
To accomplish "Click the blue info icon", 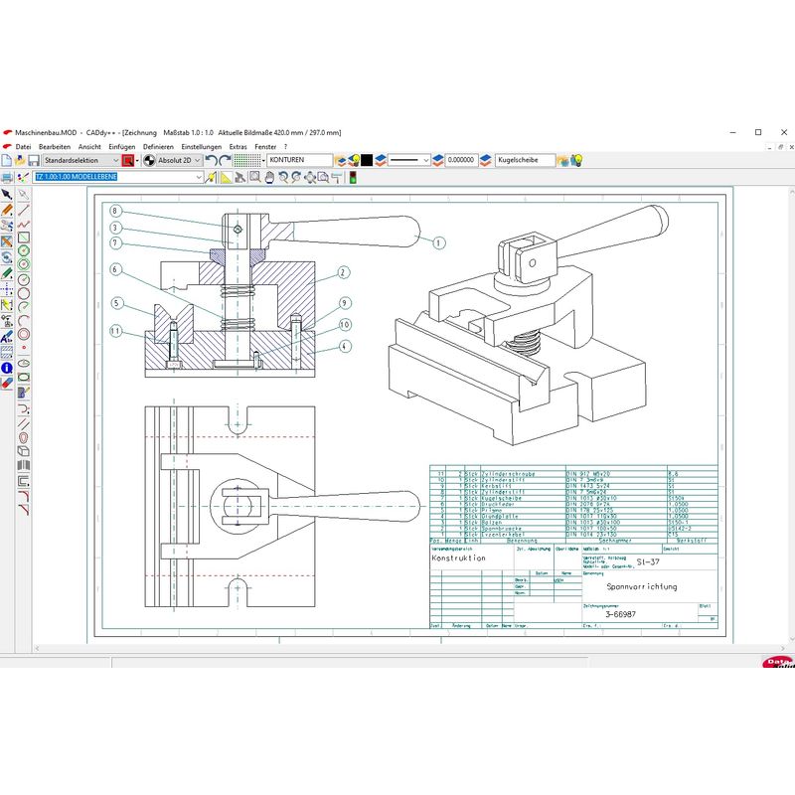I will 7,368.
